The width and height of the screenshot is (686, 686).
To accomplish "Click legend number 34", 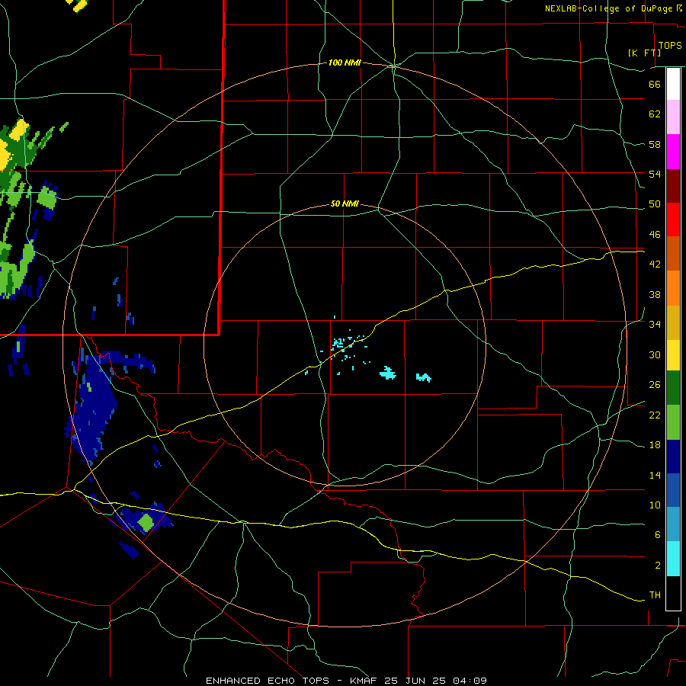I will [x=655, y=325].
